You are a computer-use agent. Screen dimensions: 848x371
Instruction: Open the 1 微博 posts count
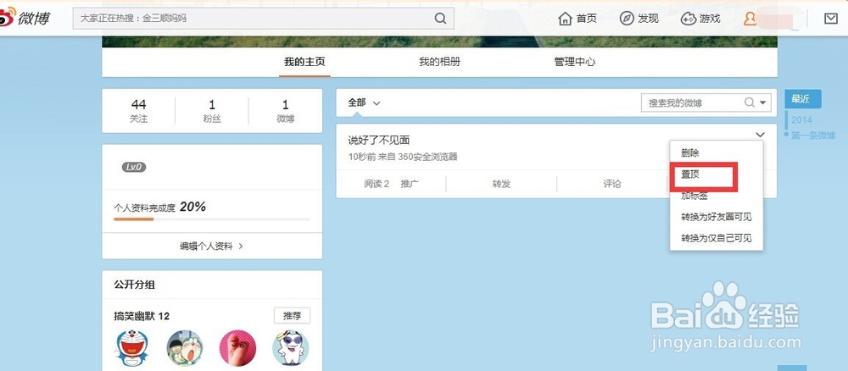[x=286, y=111]
